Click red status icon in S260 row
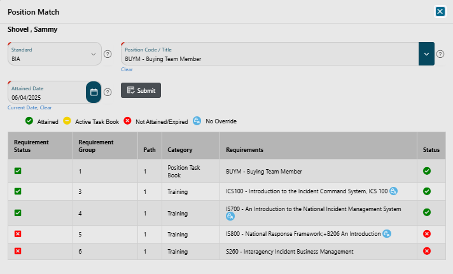453x274 pixels. tap(427, 251)
